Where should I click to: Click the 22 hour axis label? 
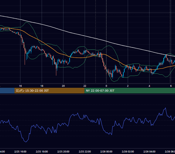[x=85, y=86]
